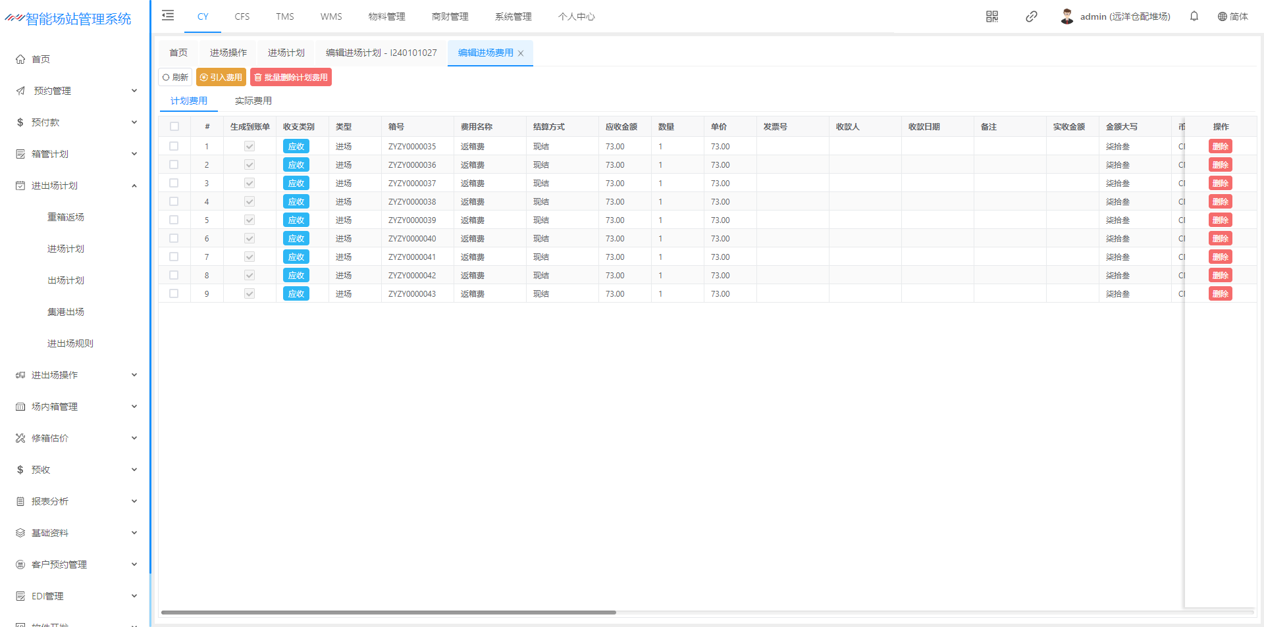The width and height of the screenshot is (1264, 627).
Task: Click the home icon beside 首页 in sidebar
Action: click(20, 59)
